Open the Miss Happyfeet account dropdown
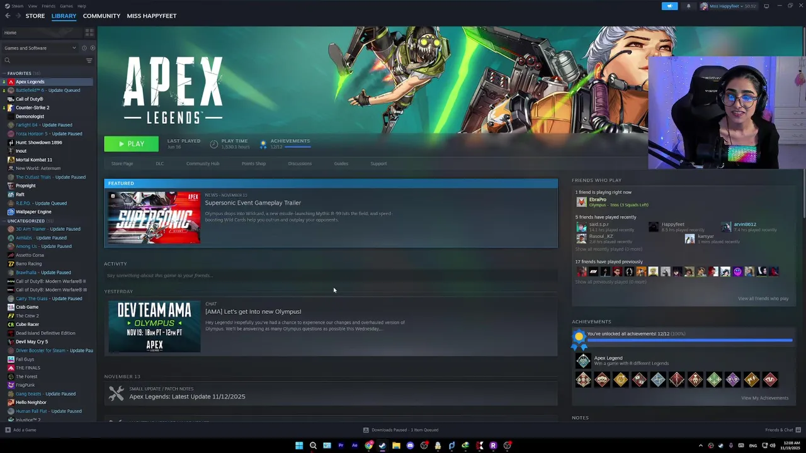The image size is (806, 453). 727,6
